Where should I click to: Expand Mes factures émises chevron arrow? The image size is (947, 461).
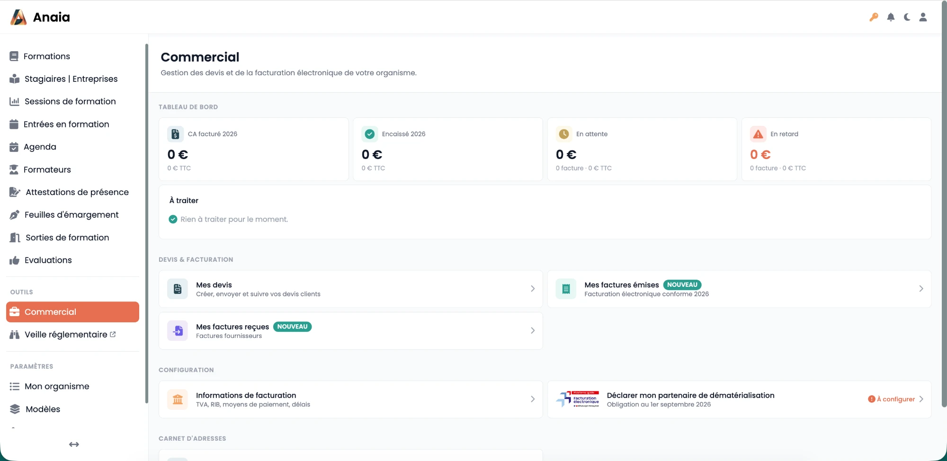[921, 289]
